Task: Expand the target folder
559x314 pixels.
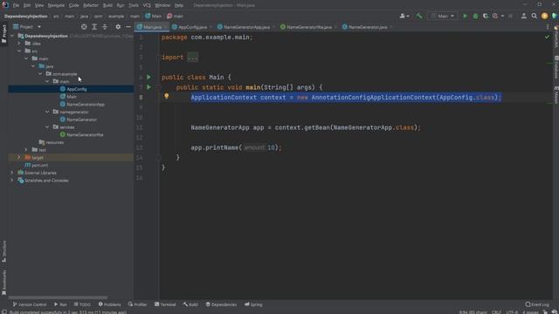Action: [x=19, y=157]
